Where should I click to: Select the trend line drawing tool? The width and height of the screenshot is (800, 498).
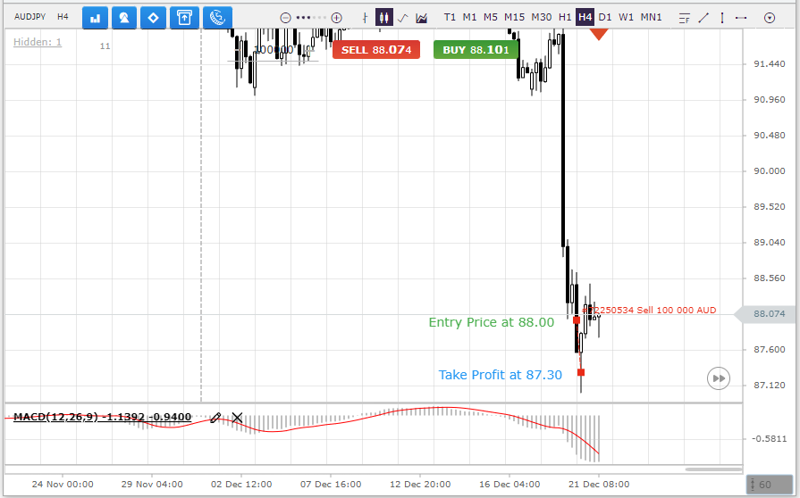(703, 18)
